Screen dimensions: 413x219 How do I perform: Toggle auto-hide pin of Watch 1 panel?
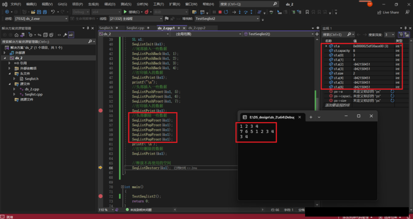405,28
